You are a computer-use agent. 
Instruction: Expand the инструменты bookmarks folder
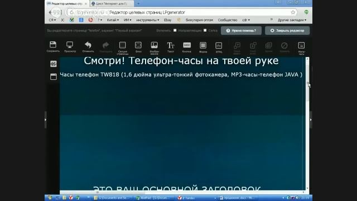click(147, 20)
